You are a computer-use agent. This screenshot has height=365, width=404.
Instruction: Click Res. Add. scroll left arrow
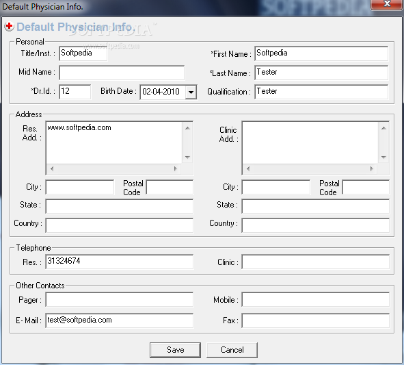point(52,169)
